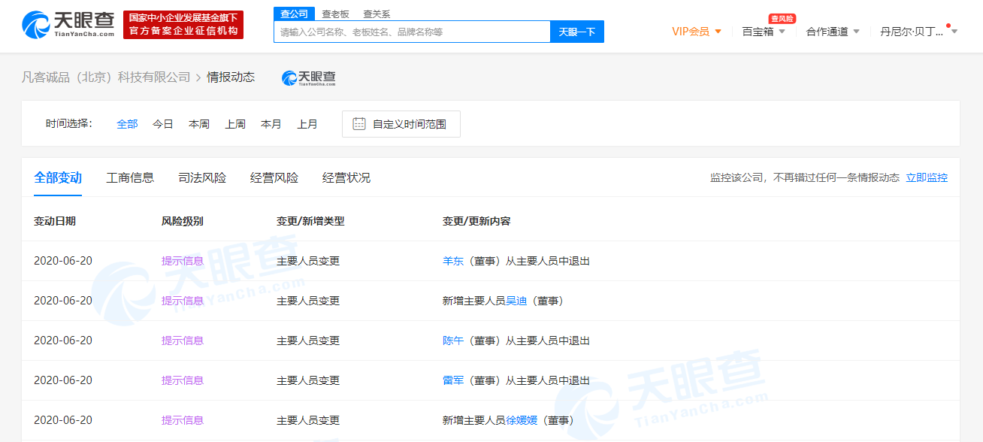Switch to the 工商信息 tab
Screen dimensions: 983x442
click(x=130, y=178)
